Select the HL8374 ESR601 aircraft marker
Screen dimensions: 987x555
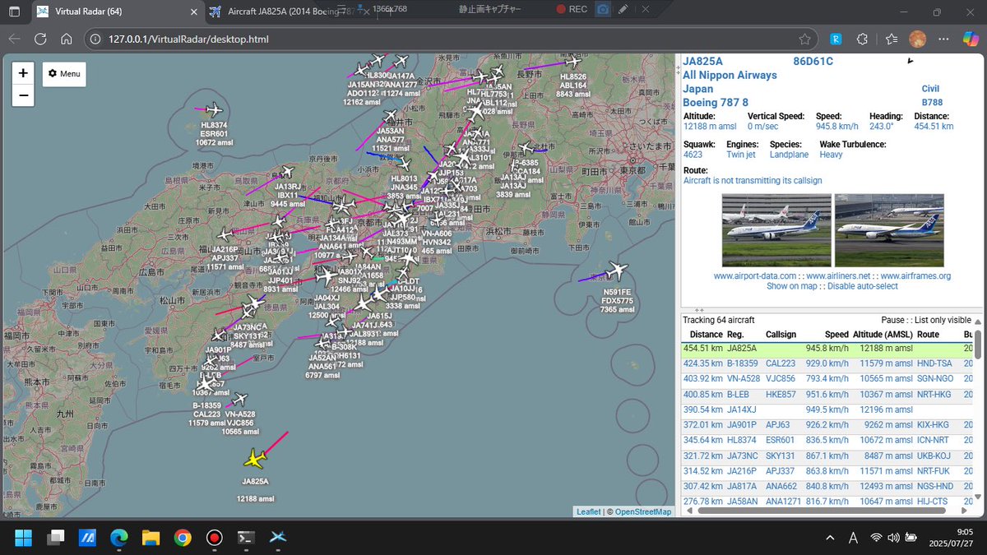pos(214,110)
